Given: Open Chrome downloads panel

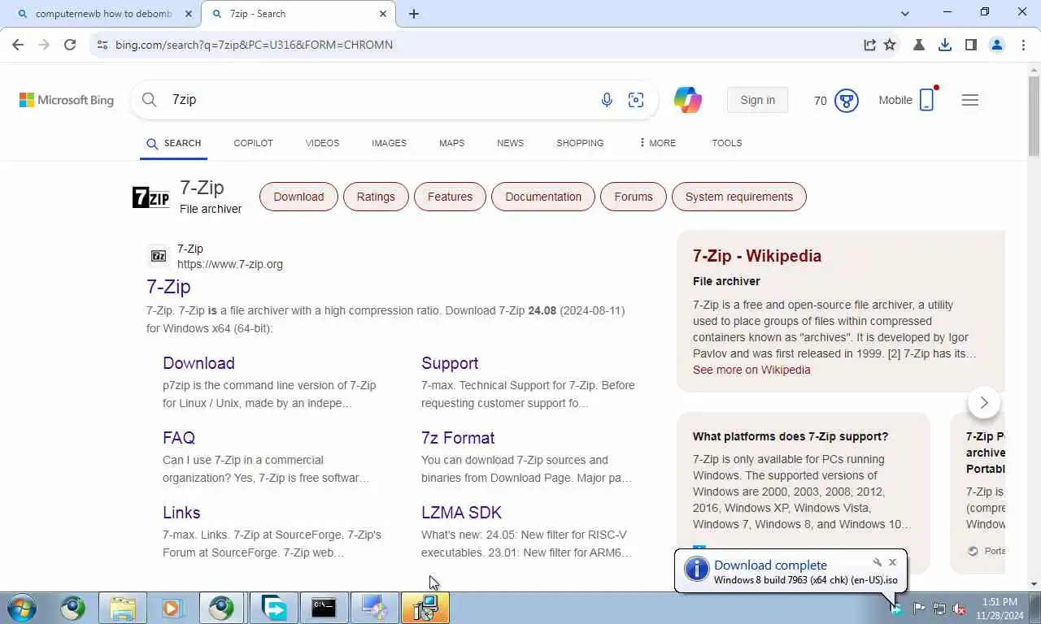Looking at the screenshot, I should pos(945,45).
